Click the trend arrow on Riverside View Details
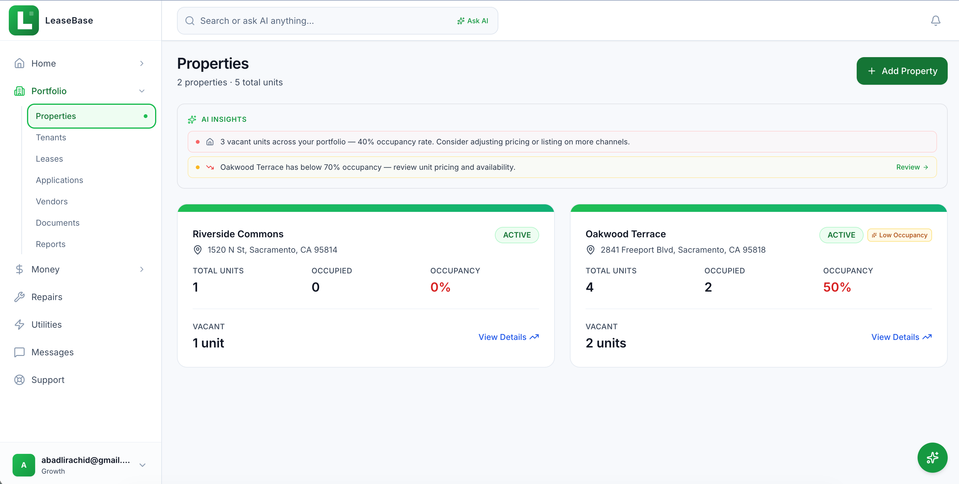The width and height of the screenshot is (959, 484). click(535, 337)
